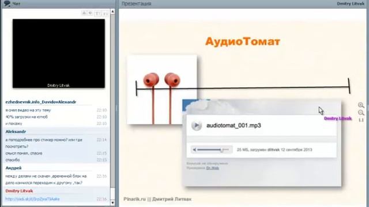Click the Dmitry Litvak video thumbnail
This screenshot has width=369, height=207.
pyautogui.click(x=59, y=53)
